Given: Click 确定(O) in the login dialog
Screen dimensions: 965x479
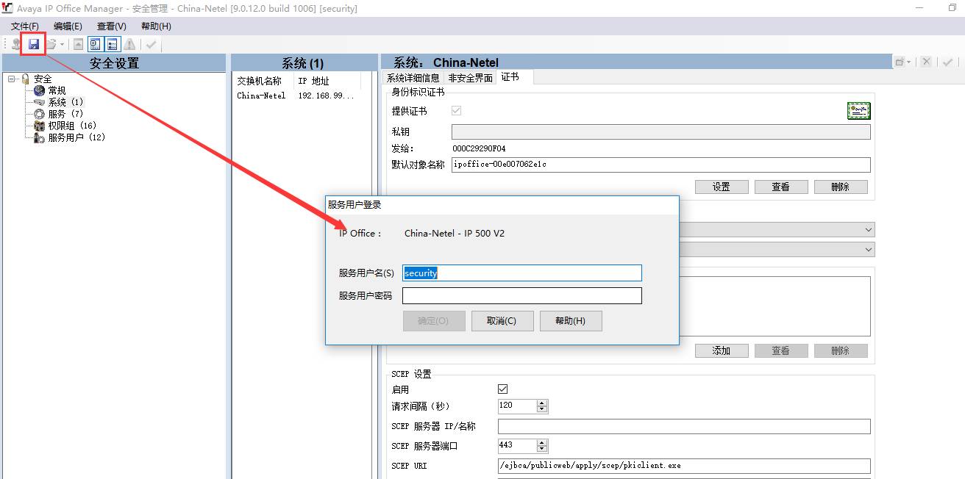Looking at the screenshot, I should (434, 321).
